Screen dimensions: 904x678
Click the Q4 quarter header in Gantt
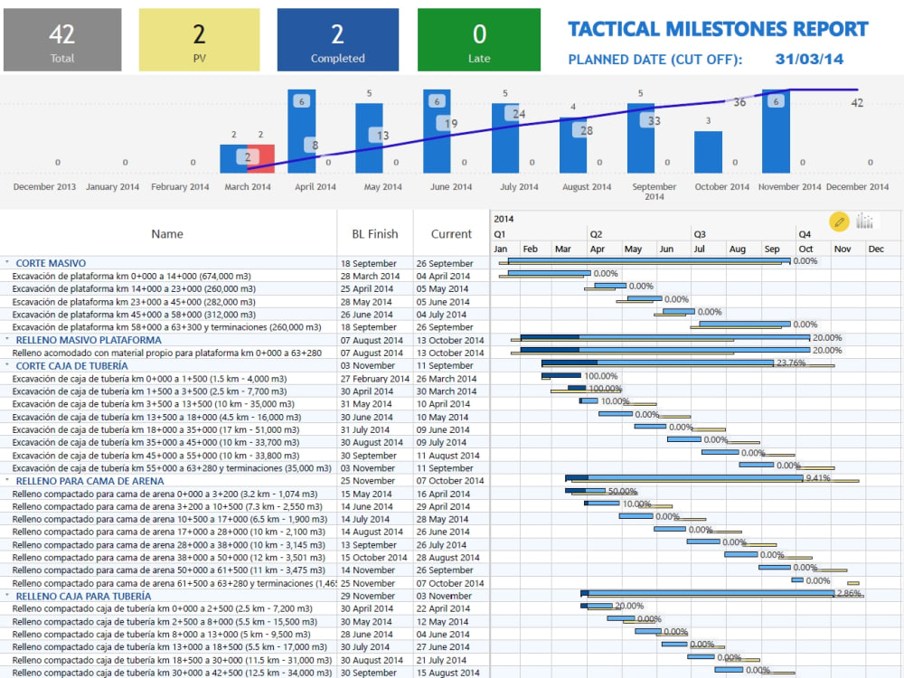[805, 234]
